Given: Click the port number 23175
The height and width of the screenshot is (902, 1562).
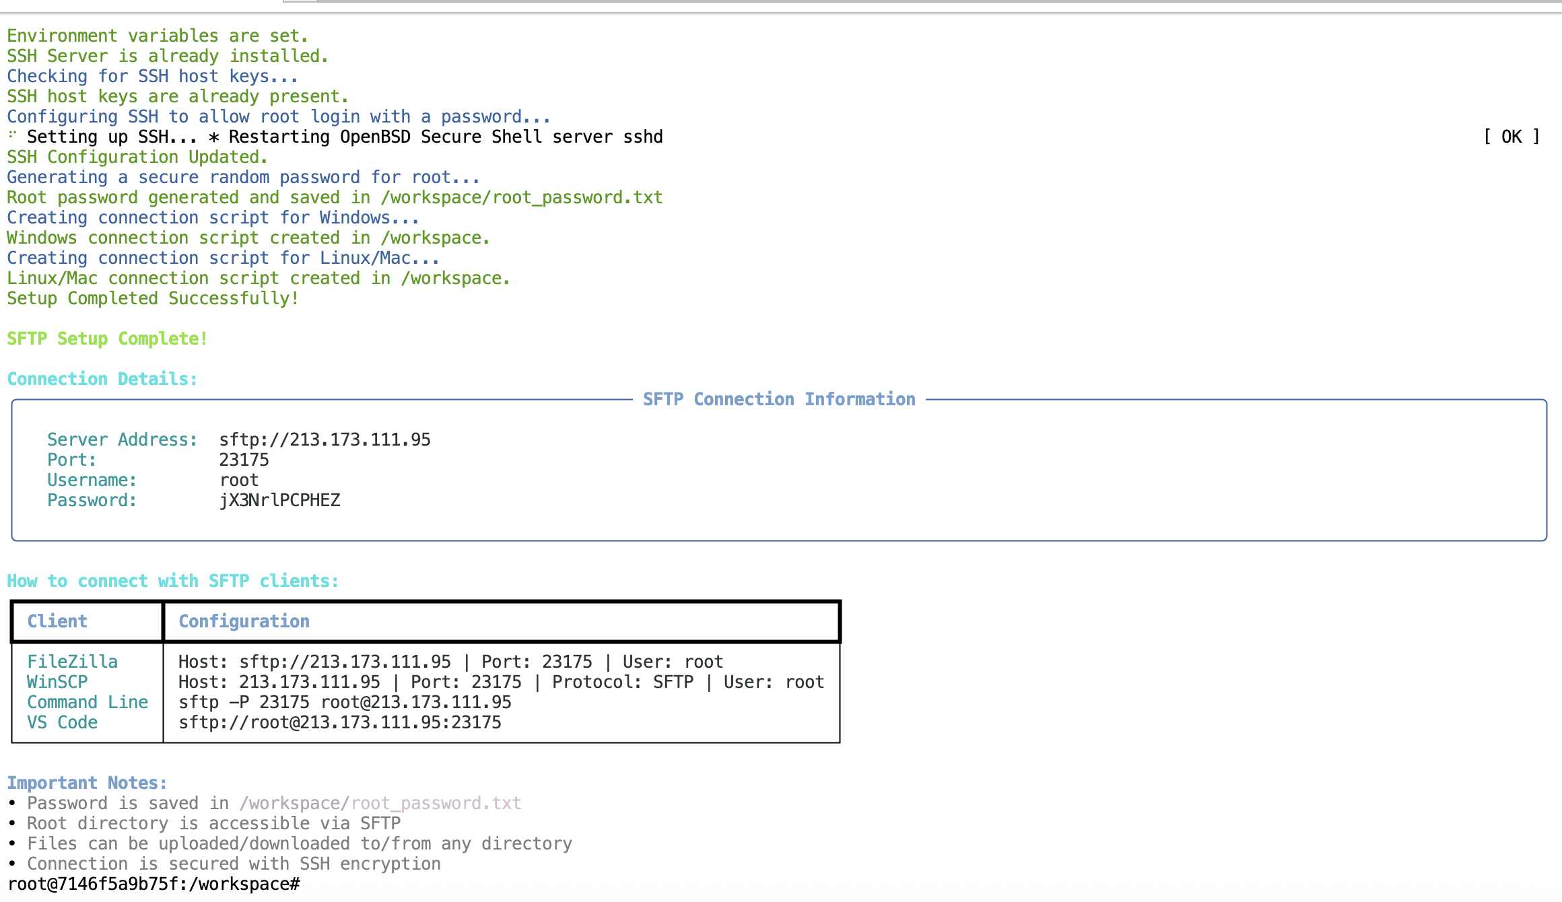Looking at the screenshot, I should (x=244, y=459).
